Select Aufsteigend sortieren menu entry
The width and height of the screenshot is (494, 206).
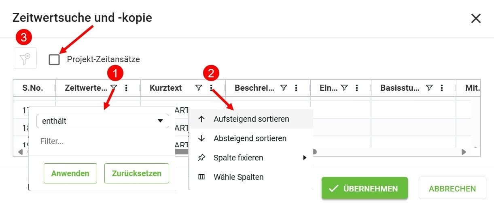(x=251, y=119)
